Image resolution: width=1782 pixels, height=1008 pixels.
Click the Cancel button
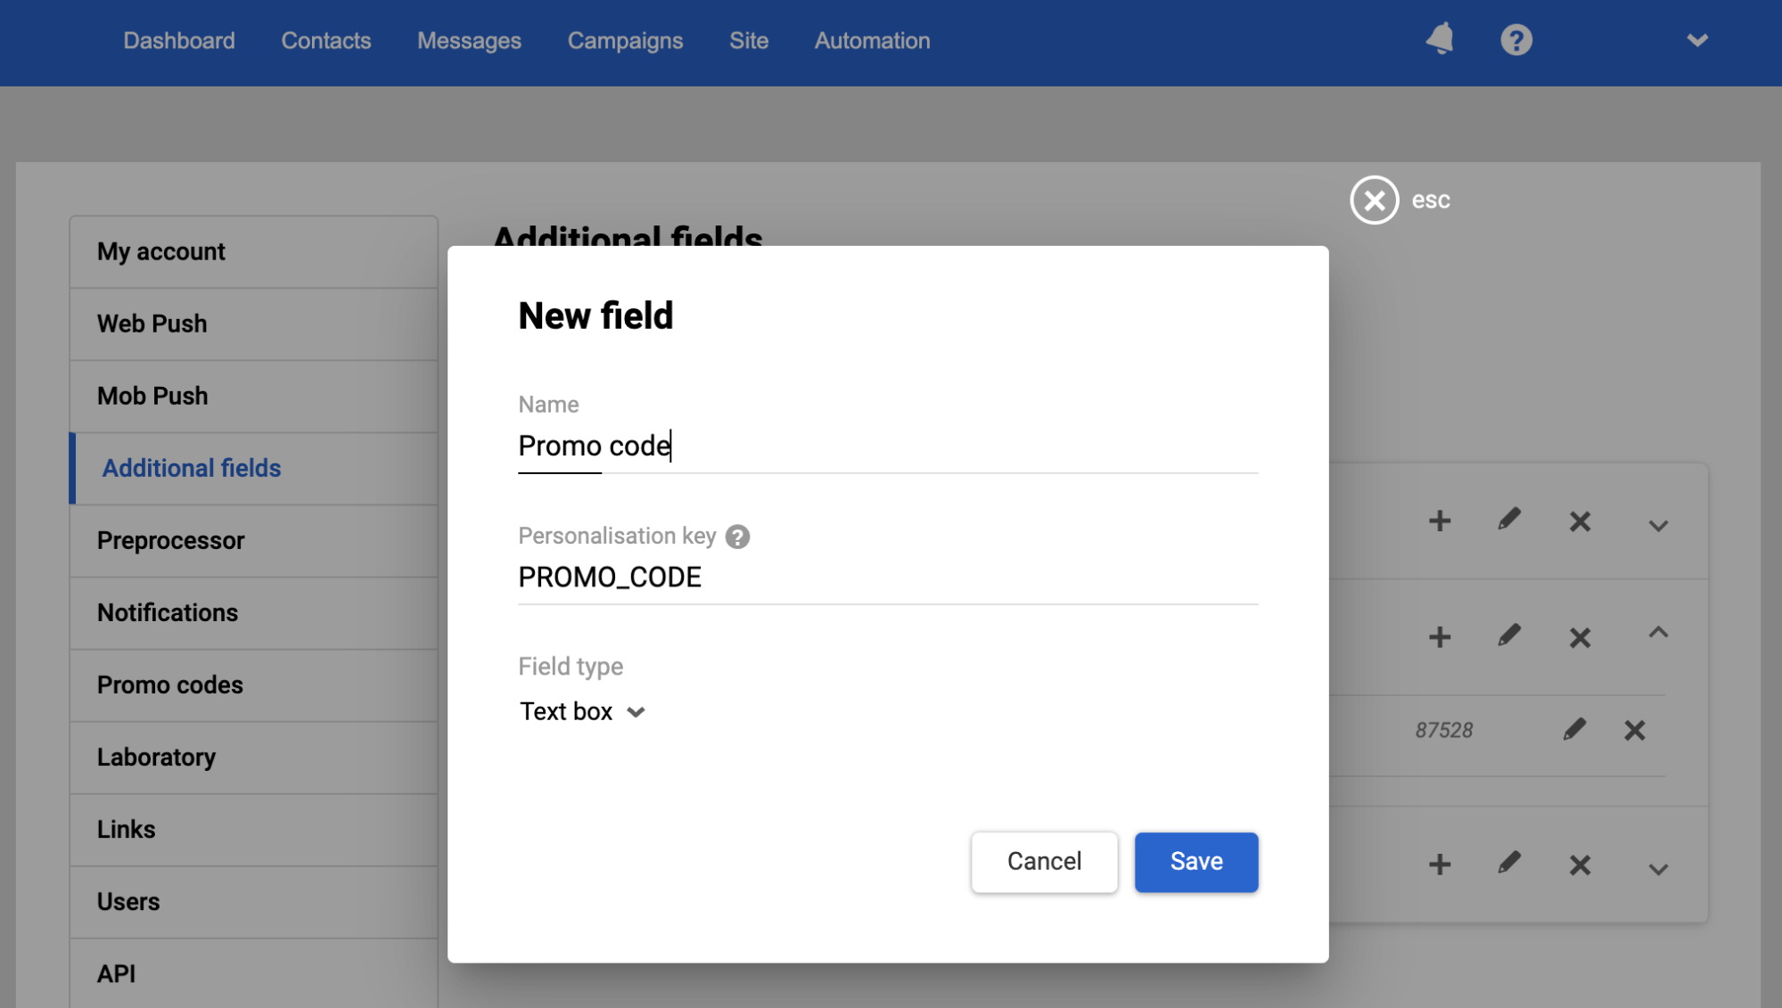pos(1044,861)
